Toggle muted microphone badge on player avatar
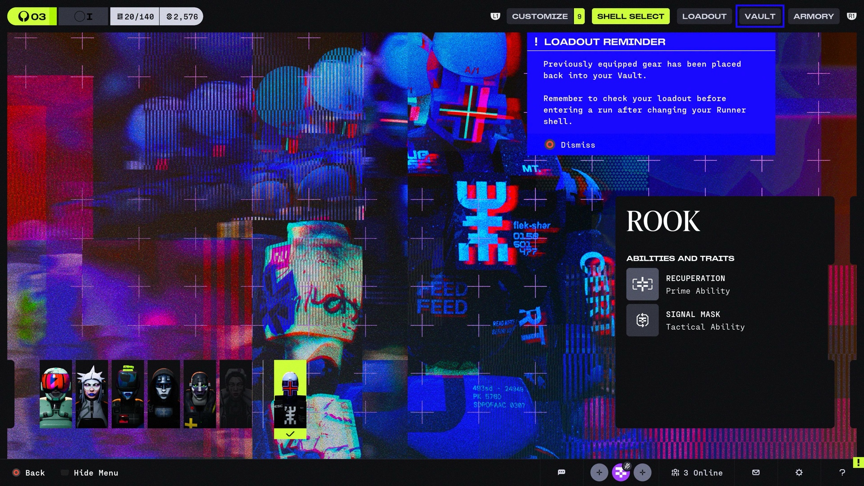This screenshot has height=486, width=864. pos(627,466)
